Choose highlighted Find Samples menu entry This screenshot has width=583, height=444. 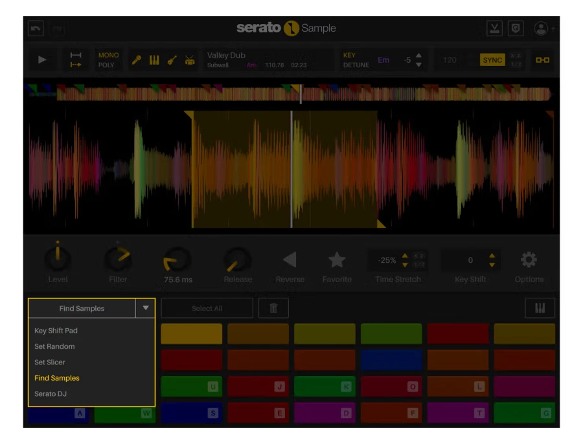click(x=57, y=378)
